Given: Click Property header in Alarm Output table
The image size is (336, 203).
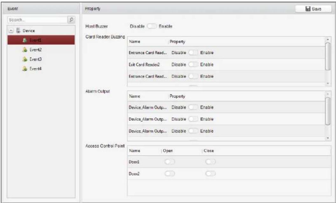Looking at the screenshot, I should pyautogui.click(x=178, y=96).
